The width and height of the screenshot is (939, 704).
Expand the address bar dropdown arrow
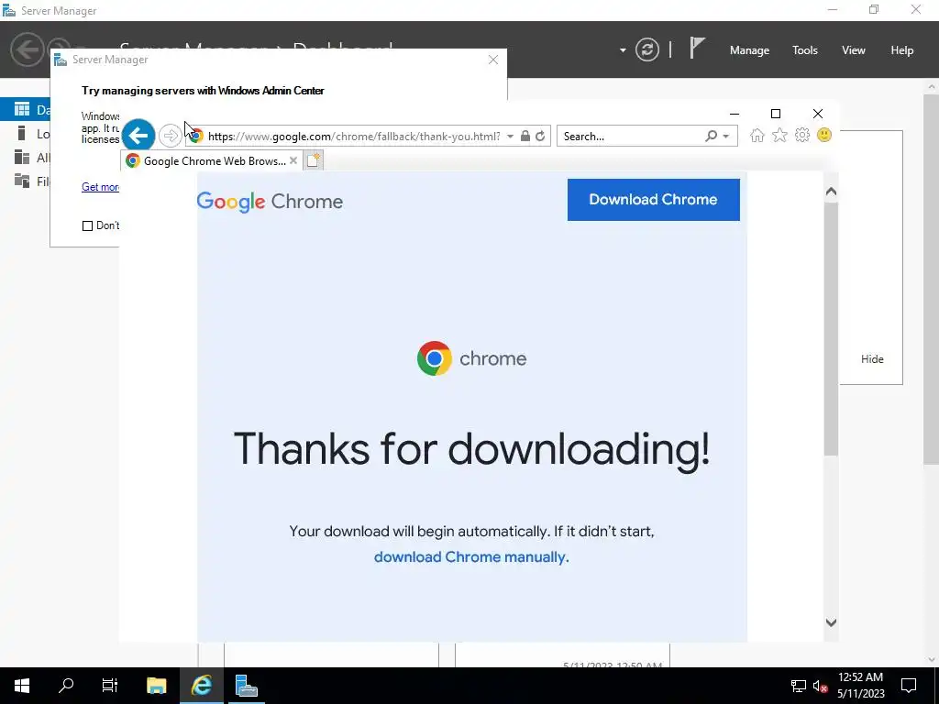tap(510, 136)
